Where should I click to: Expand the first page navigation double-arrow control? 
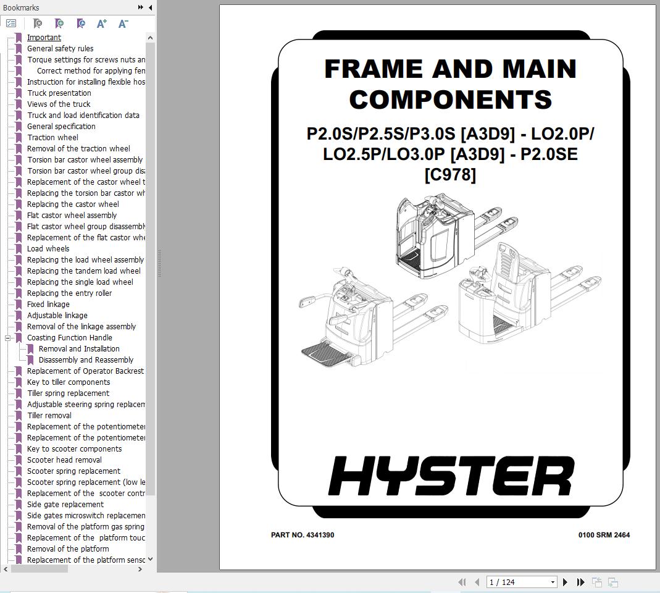click(x=462, y=582)
